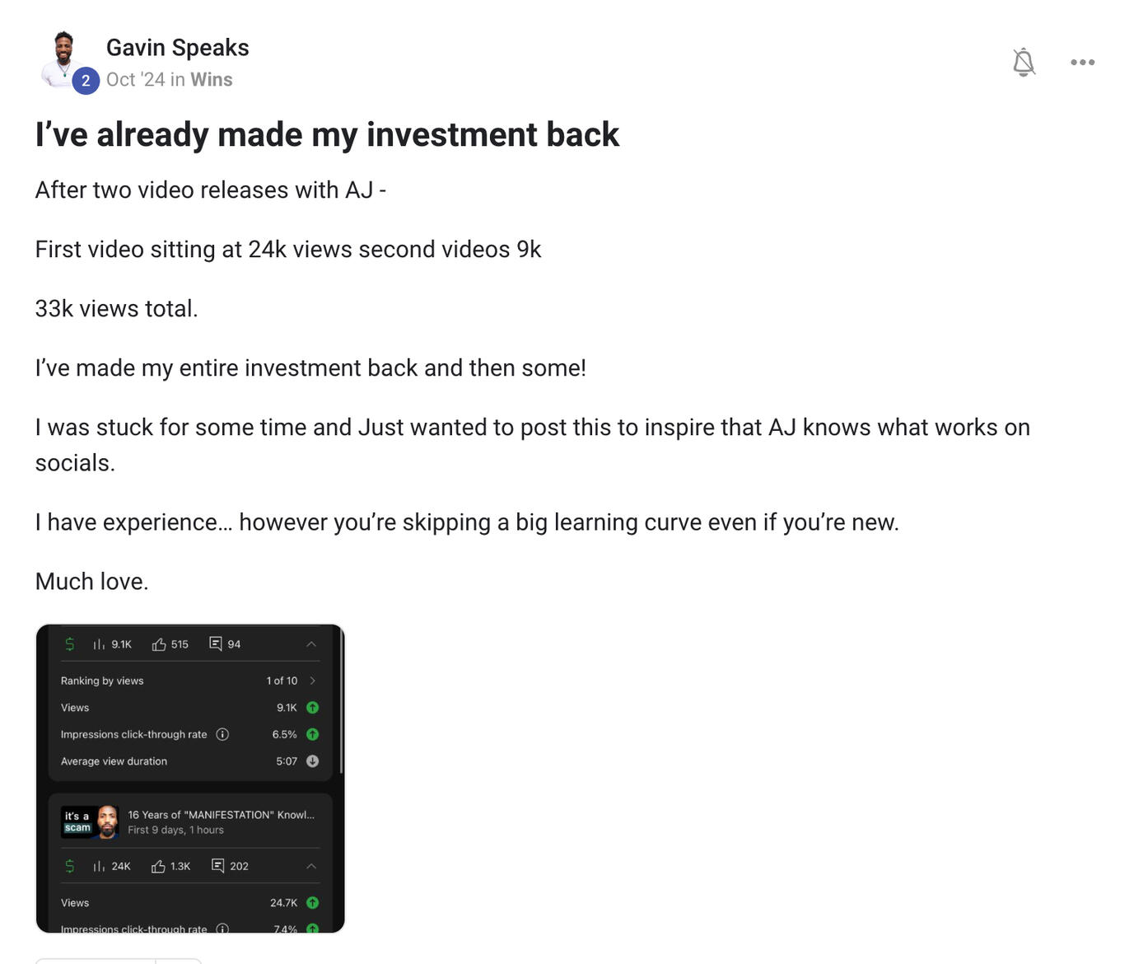Click the "it's a scam" video thumbnail
The image size is (1134, 964).
90,822
